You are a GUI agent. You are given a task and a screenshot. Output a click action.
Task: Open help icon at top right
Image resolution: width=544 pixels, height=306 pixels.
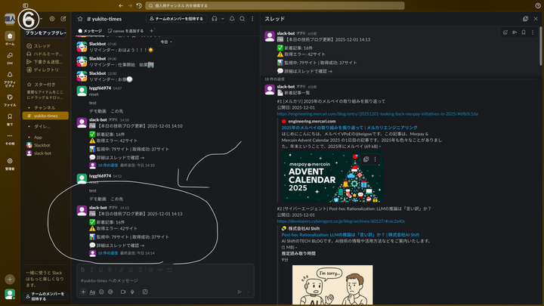538,5
